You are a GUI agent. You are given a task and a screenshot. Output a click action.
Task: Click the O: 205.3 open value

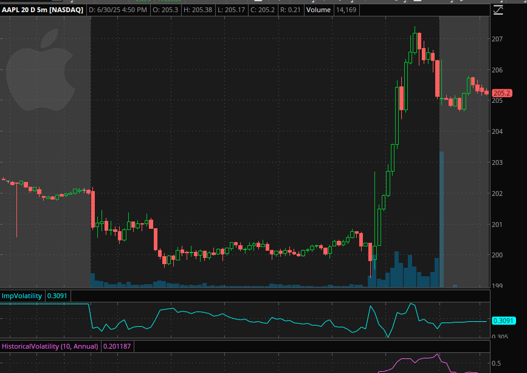coord(165,10)
